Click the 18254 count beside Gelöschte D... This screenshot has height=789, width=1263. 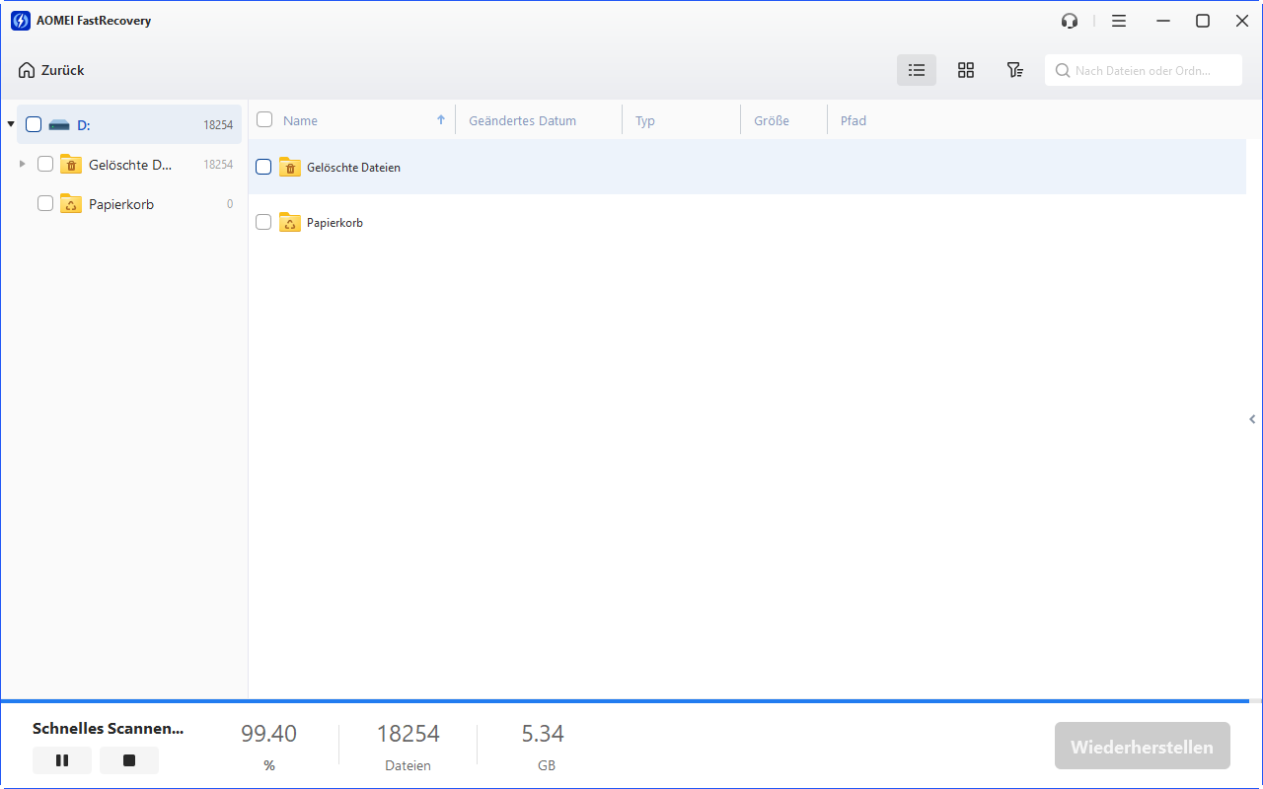click(x=218, y=165)
